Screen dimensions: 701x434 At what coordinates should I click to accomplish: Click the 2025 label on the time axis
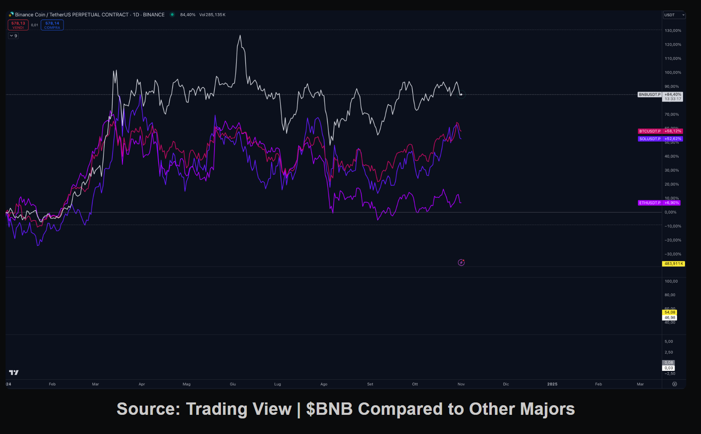(x=552, y=384)
